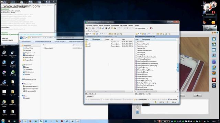The width and height of the screenshot is (220, 123).
Task: Click the local panel open directory icon
Action: coord(94,34)
